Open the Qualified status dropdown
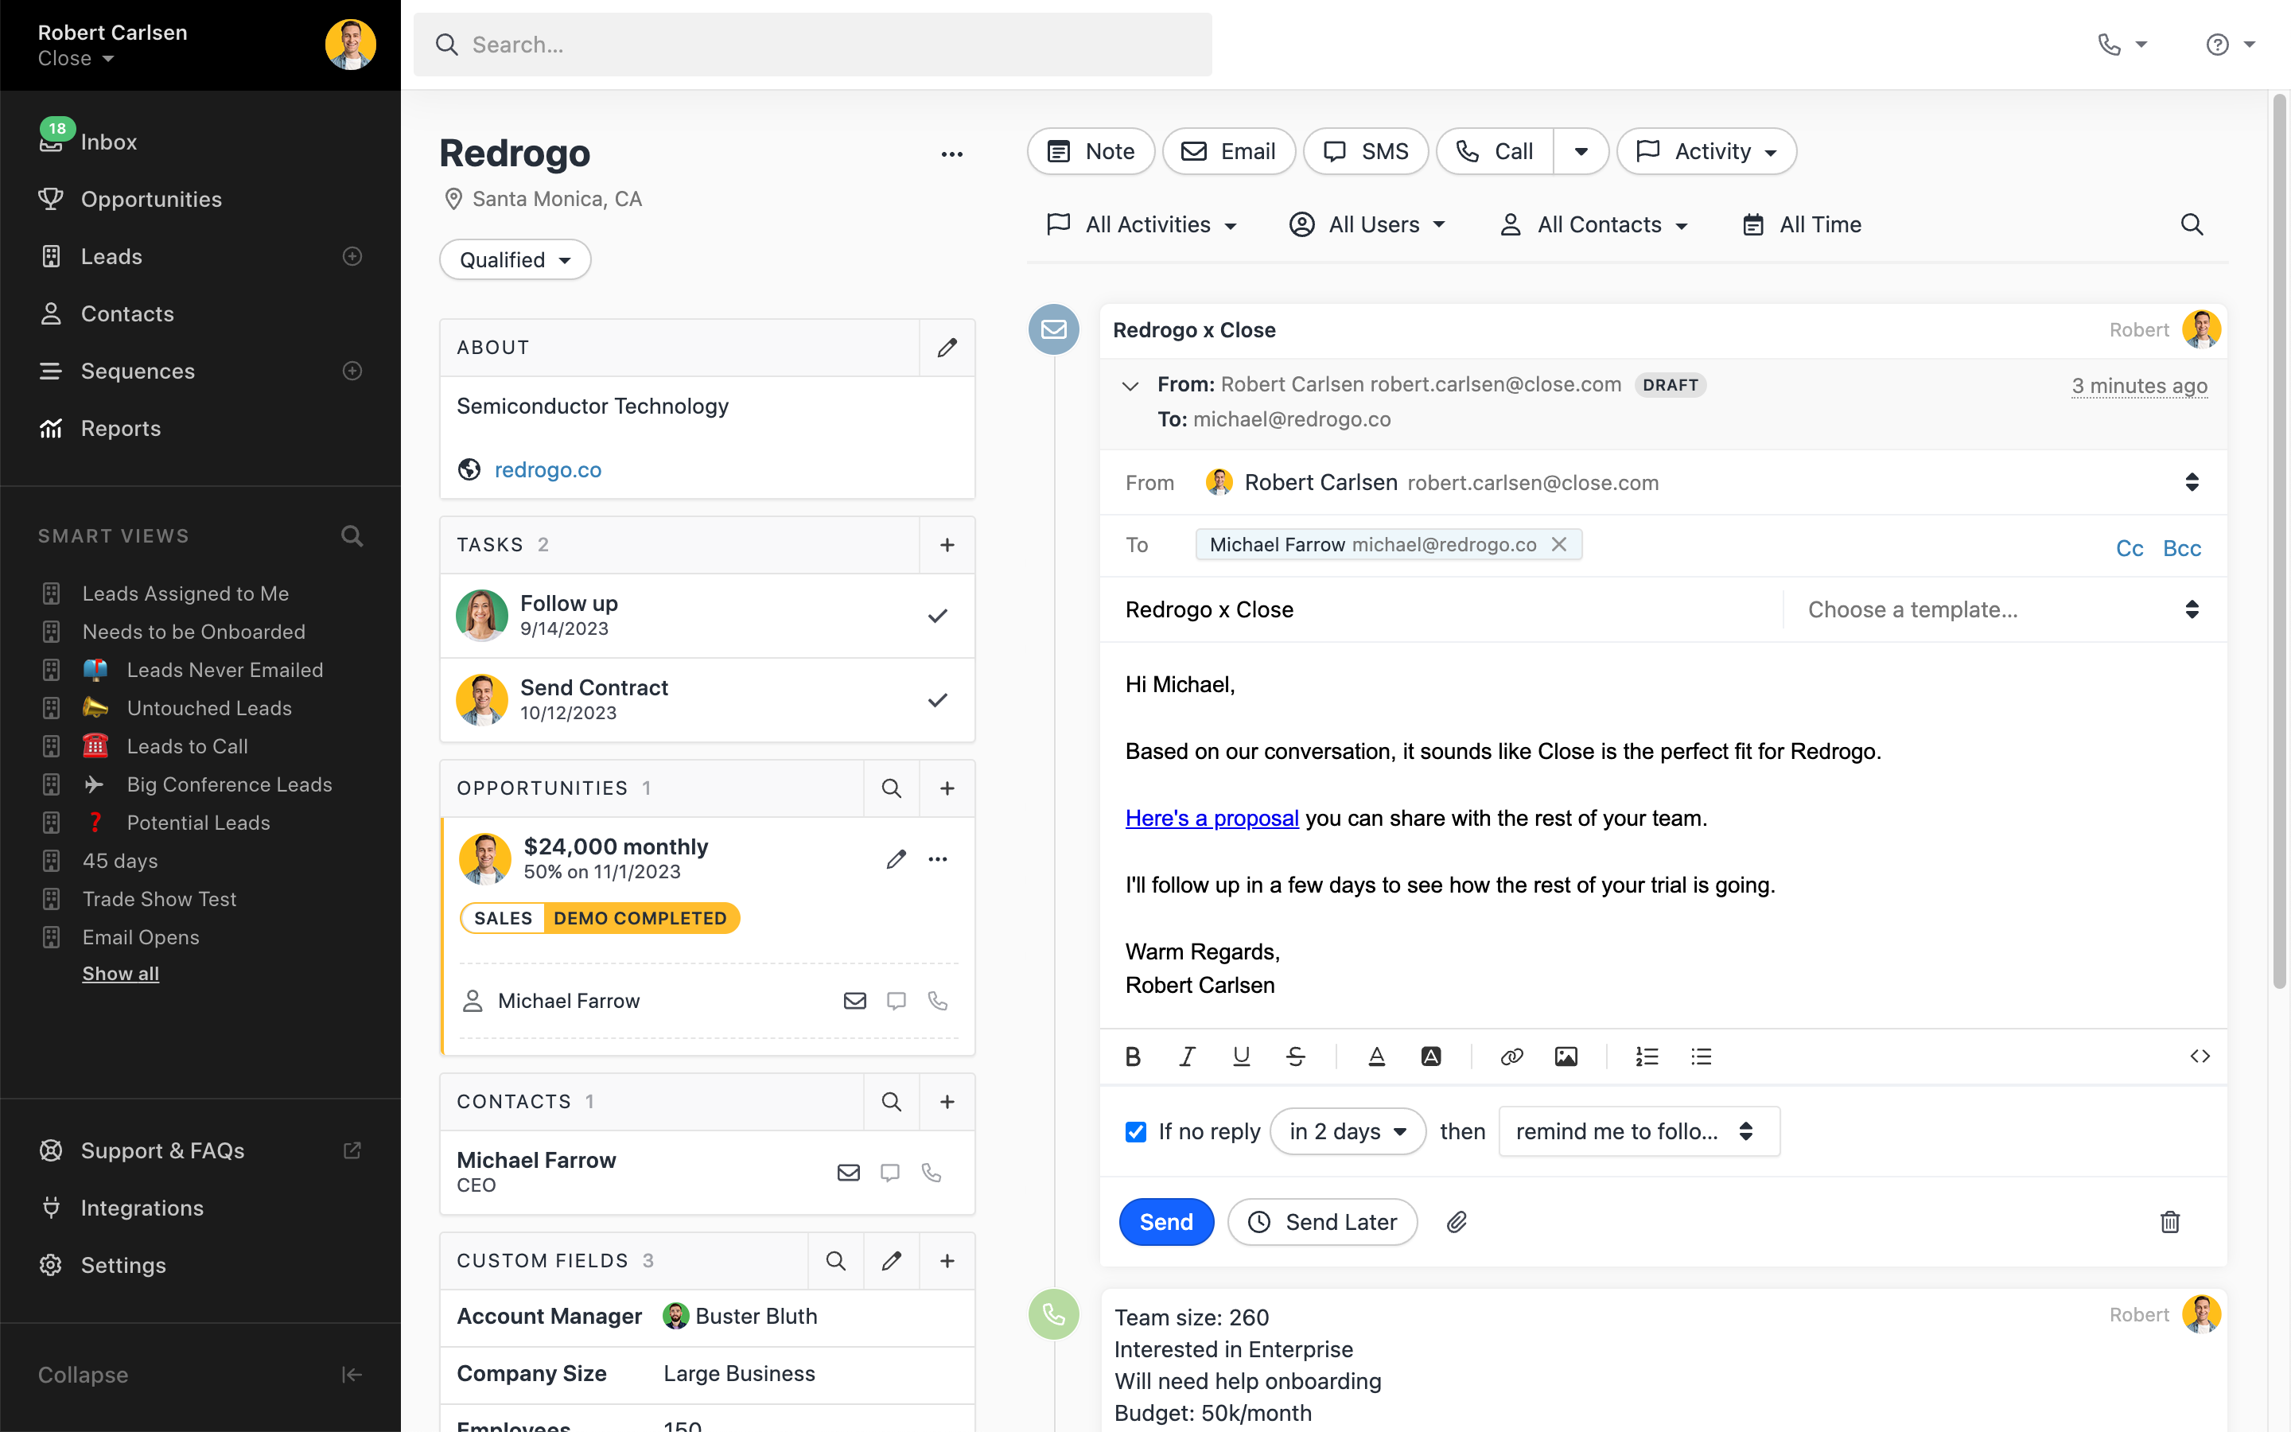This screenshot has height=1432, width=2291. [x=515, y=259]
